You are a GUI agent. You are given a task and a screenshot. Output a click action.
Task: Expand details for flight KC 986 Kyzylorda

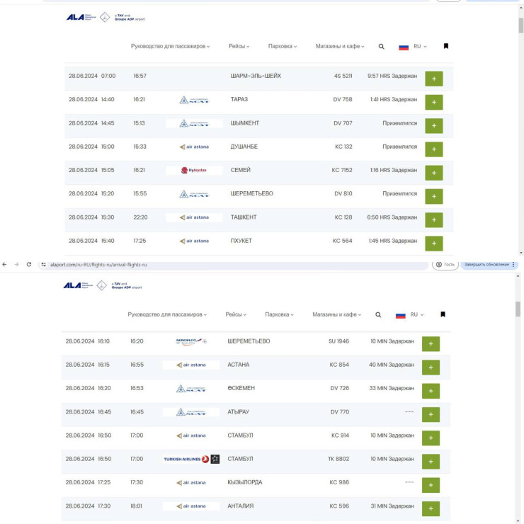tap(431, 485)
